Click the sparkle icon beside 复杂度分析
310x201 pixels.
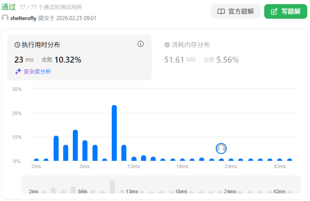(x=18, y=71)
